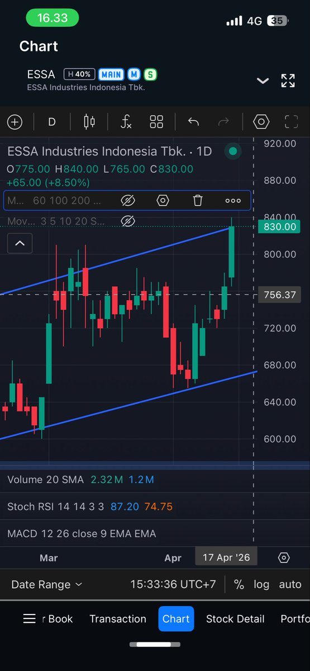The width and height of the screenshot is (310, 671).
Task: Select the Stoch RSI 14 14 3 3 label
Action: click(55, 507)
